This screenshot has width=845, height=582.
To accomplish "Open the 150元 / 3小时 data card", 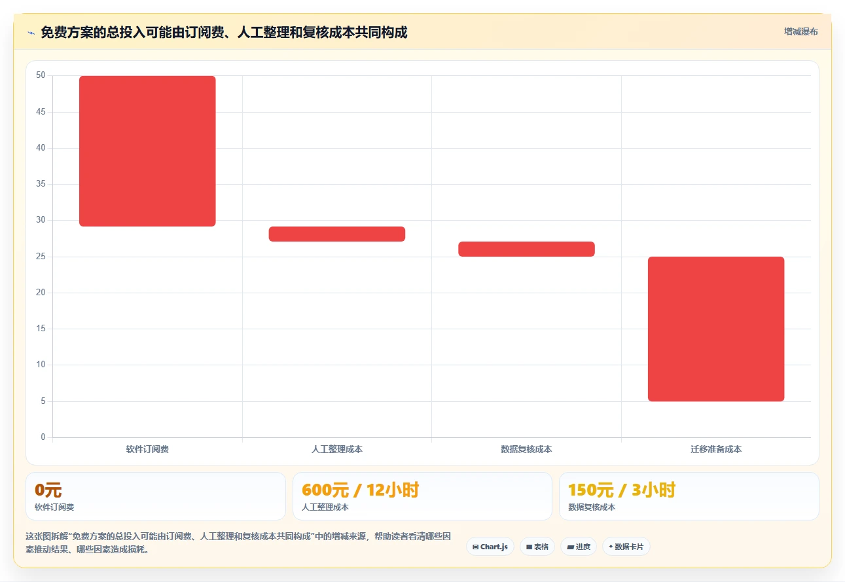I will pos(689,496).
